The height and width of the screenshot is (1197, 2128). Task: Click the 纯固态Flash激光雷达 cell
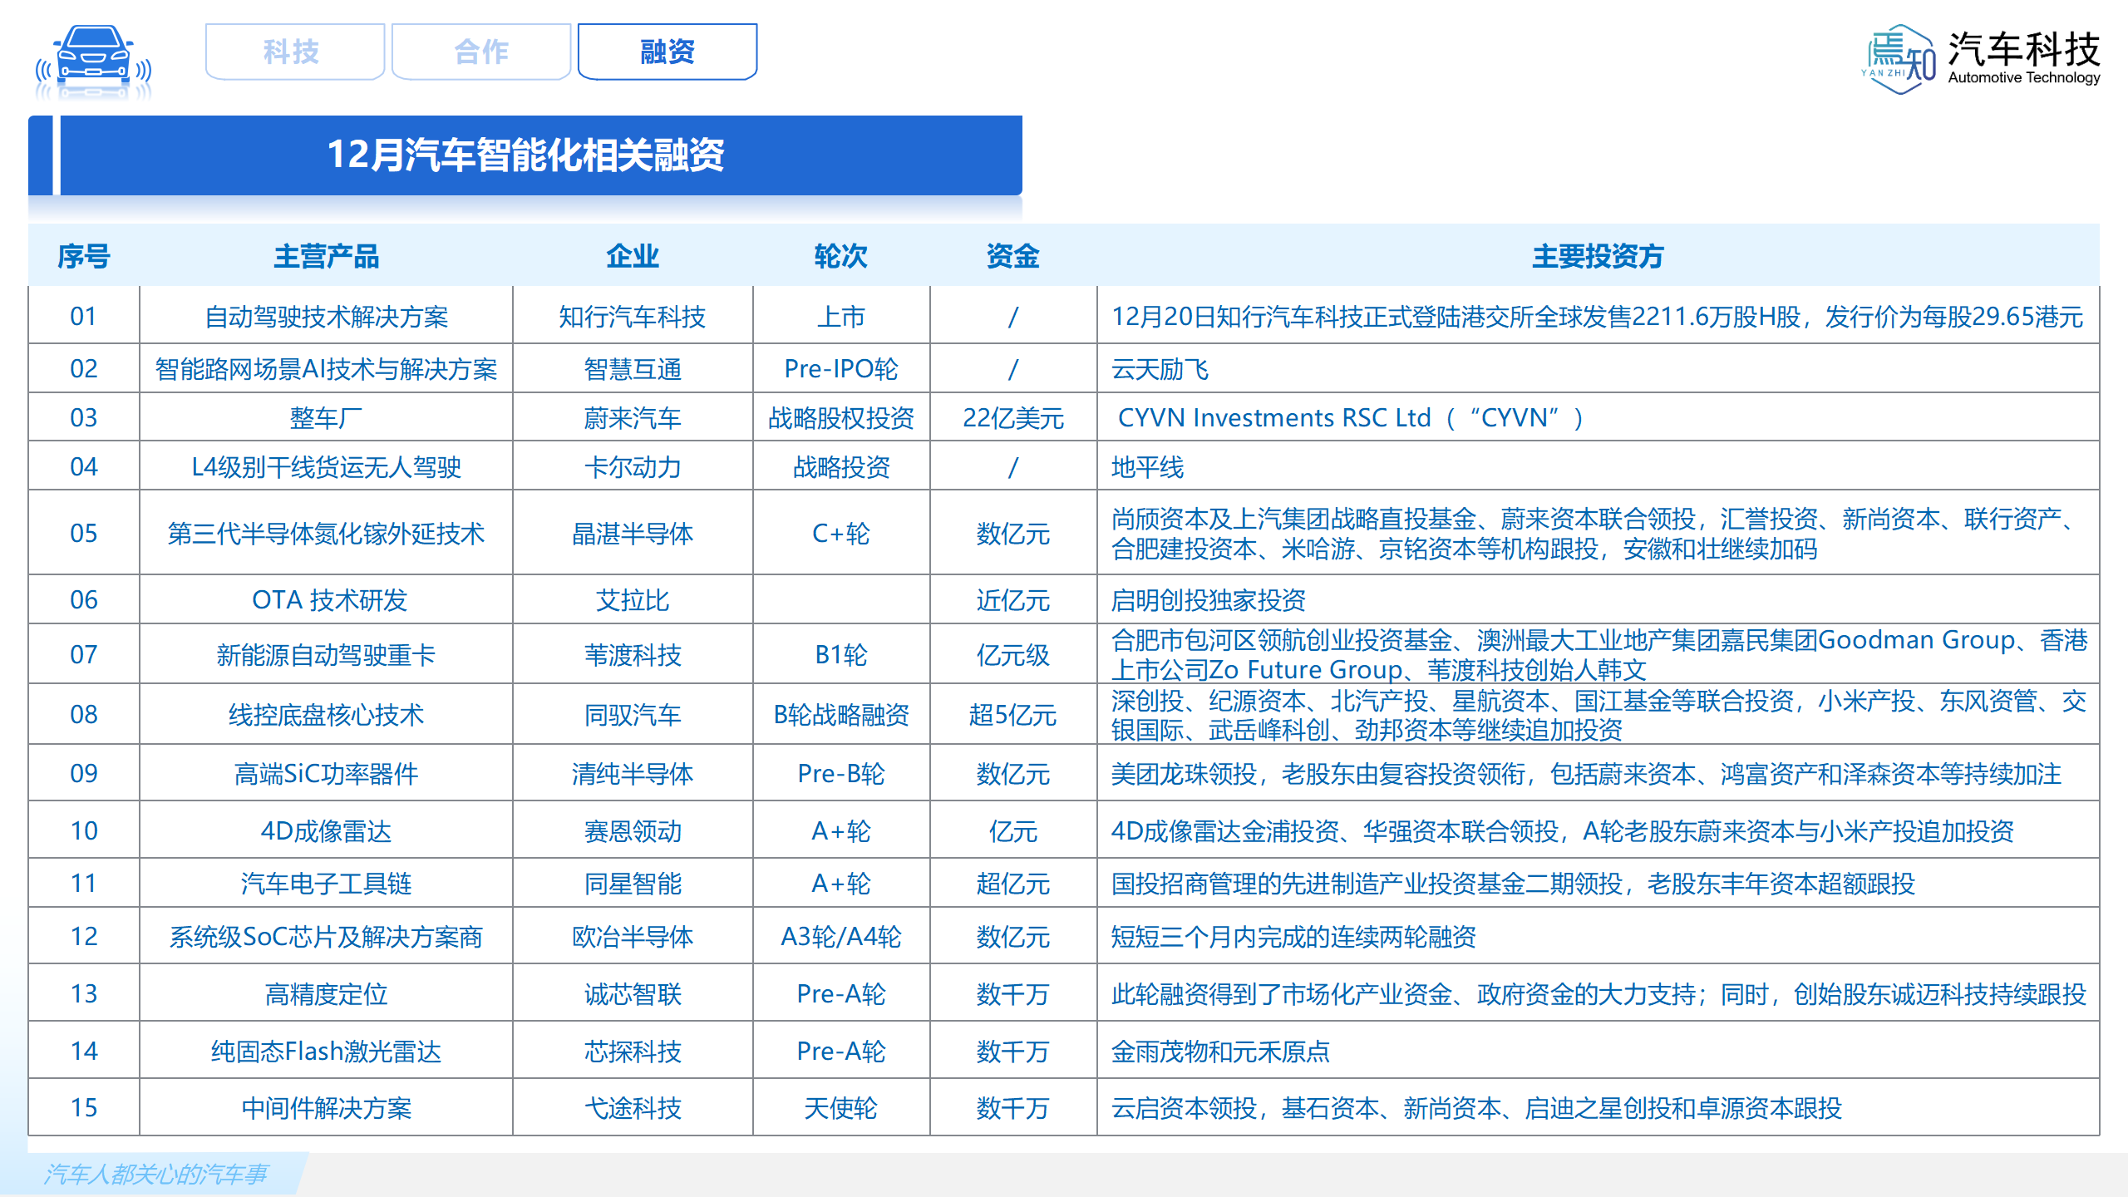(327, 1051)
